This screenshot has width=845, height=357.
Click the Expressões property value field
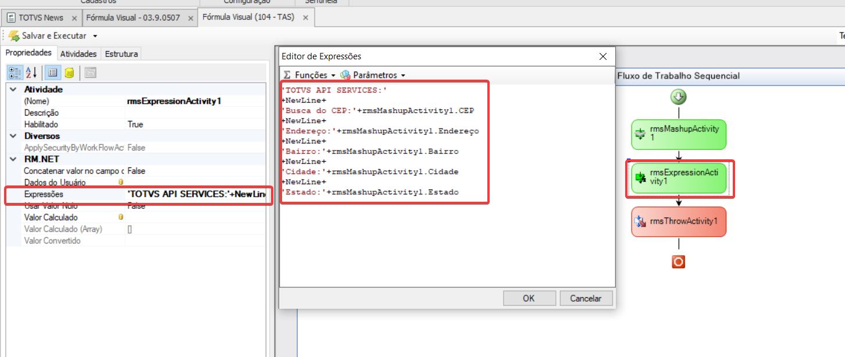[197, 194]
